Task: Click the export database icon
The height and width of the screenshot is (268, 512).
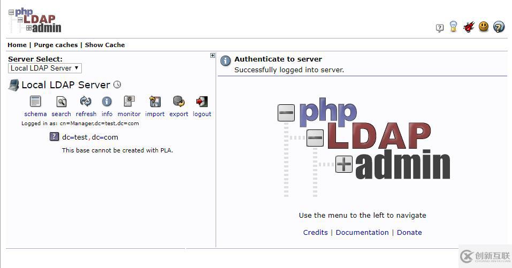Action: click(179, 102)
